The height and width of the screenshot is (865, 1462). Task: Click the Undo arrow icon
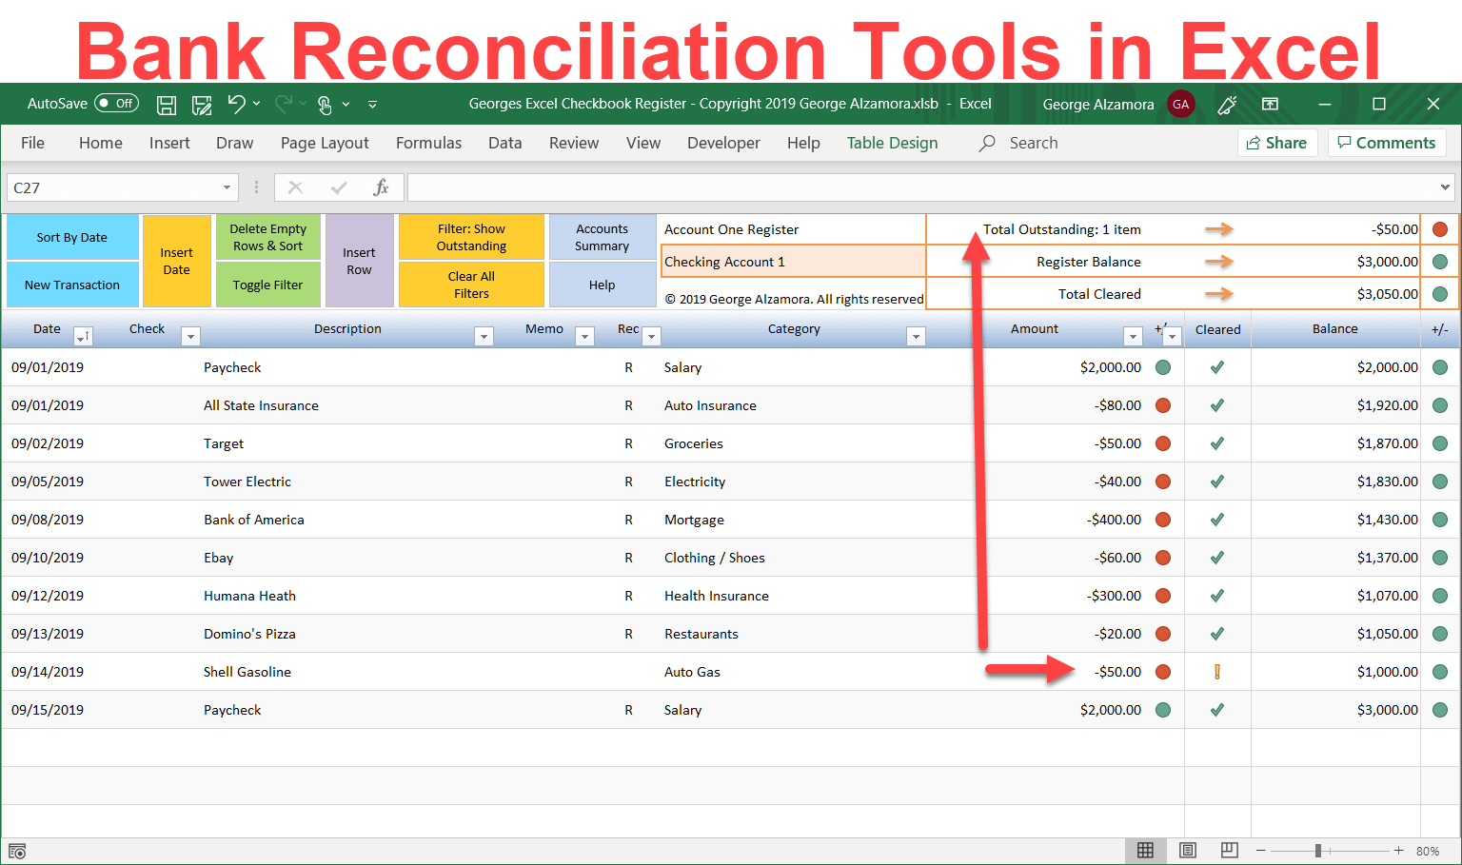236,105
